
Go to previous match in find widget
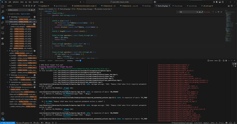click(x=213, y=12)
